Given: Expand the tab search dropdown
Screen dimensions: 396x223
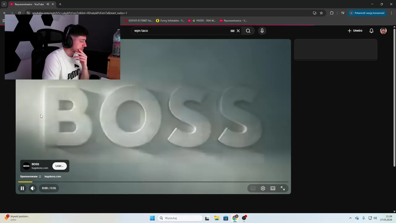Looking at the screenshot, I should [4, 4].
